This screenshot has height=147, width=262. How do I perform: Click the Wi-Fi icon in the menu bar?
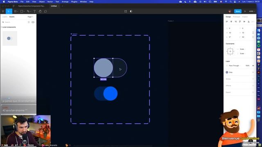226,2
